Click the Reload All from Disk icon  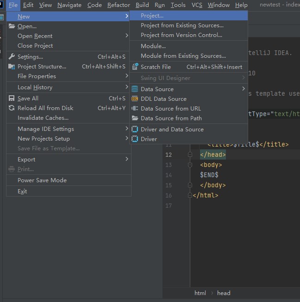[x=12, y=108]
